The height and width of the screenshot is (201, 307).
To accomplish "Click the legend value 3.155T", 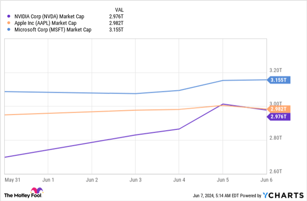I will (116, 30).
